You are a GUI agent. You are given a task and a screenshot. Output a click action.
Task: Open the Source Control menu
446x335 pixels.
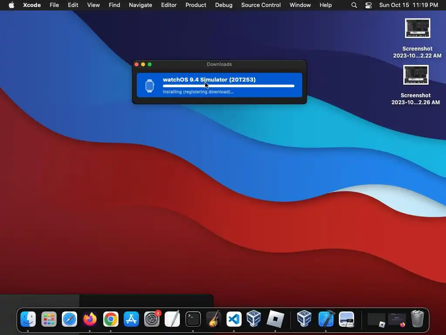(x=261, y=5)
